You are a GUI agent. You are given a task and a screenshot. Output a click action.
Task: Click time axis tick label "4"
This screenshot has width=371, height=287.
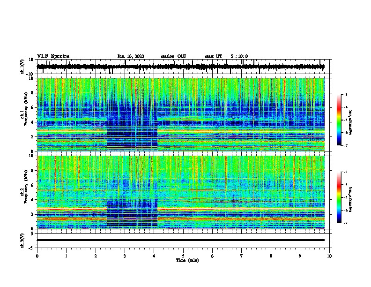pos(154,256)
